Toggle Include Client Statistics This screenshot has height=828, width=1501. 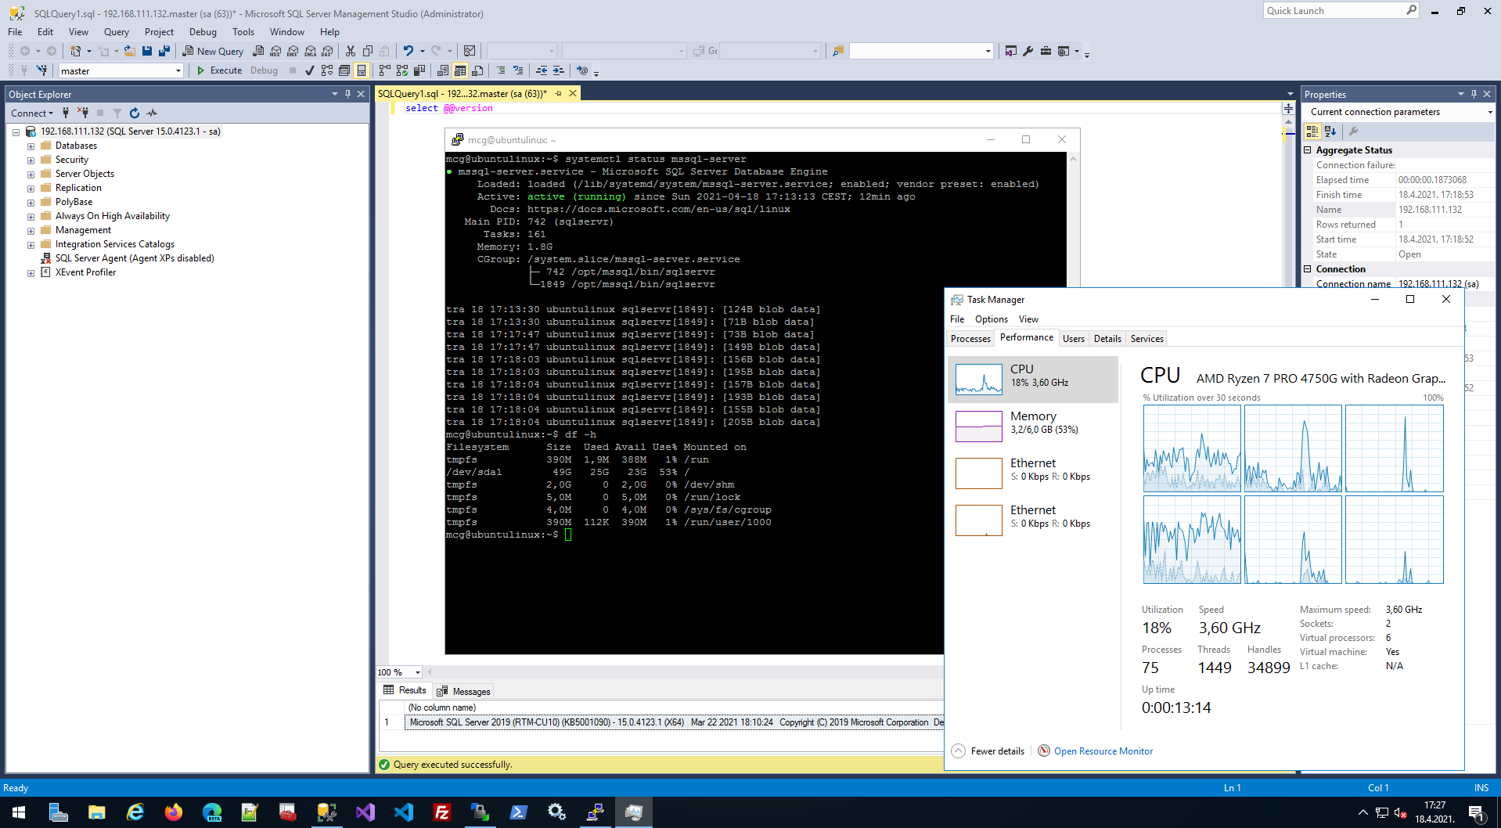(419, 70)
